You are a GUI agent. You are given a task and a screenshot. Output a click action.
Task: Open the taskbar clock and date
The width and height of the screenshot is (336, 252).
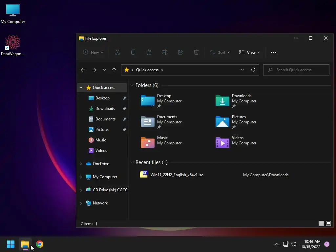[311, 244]
